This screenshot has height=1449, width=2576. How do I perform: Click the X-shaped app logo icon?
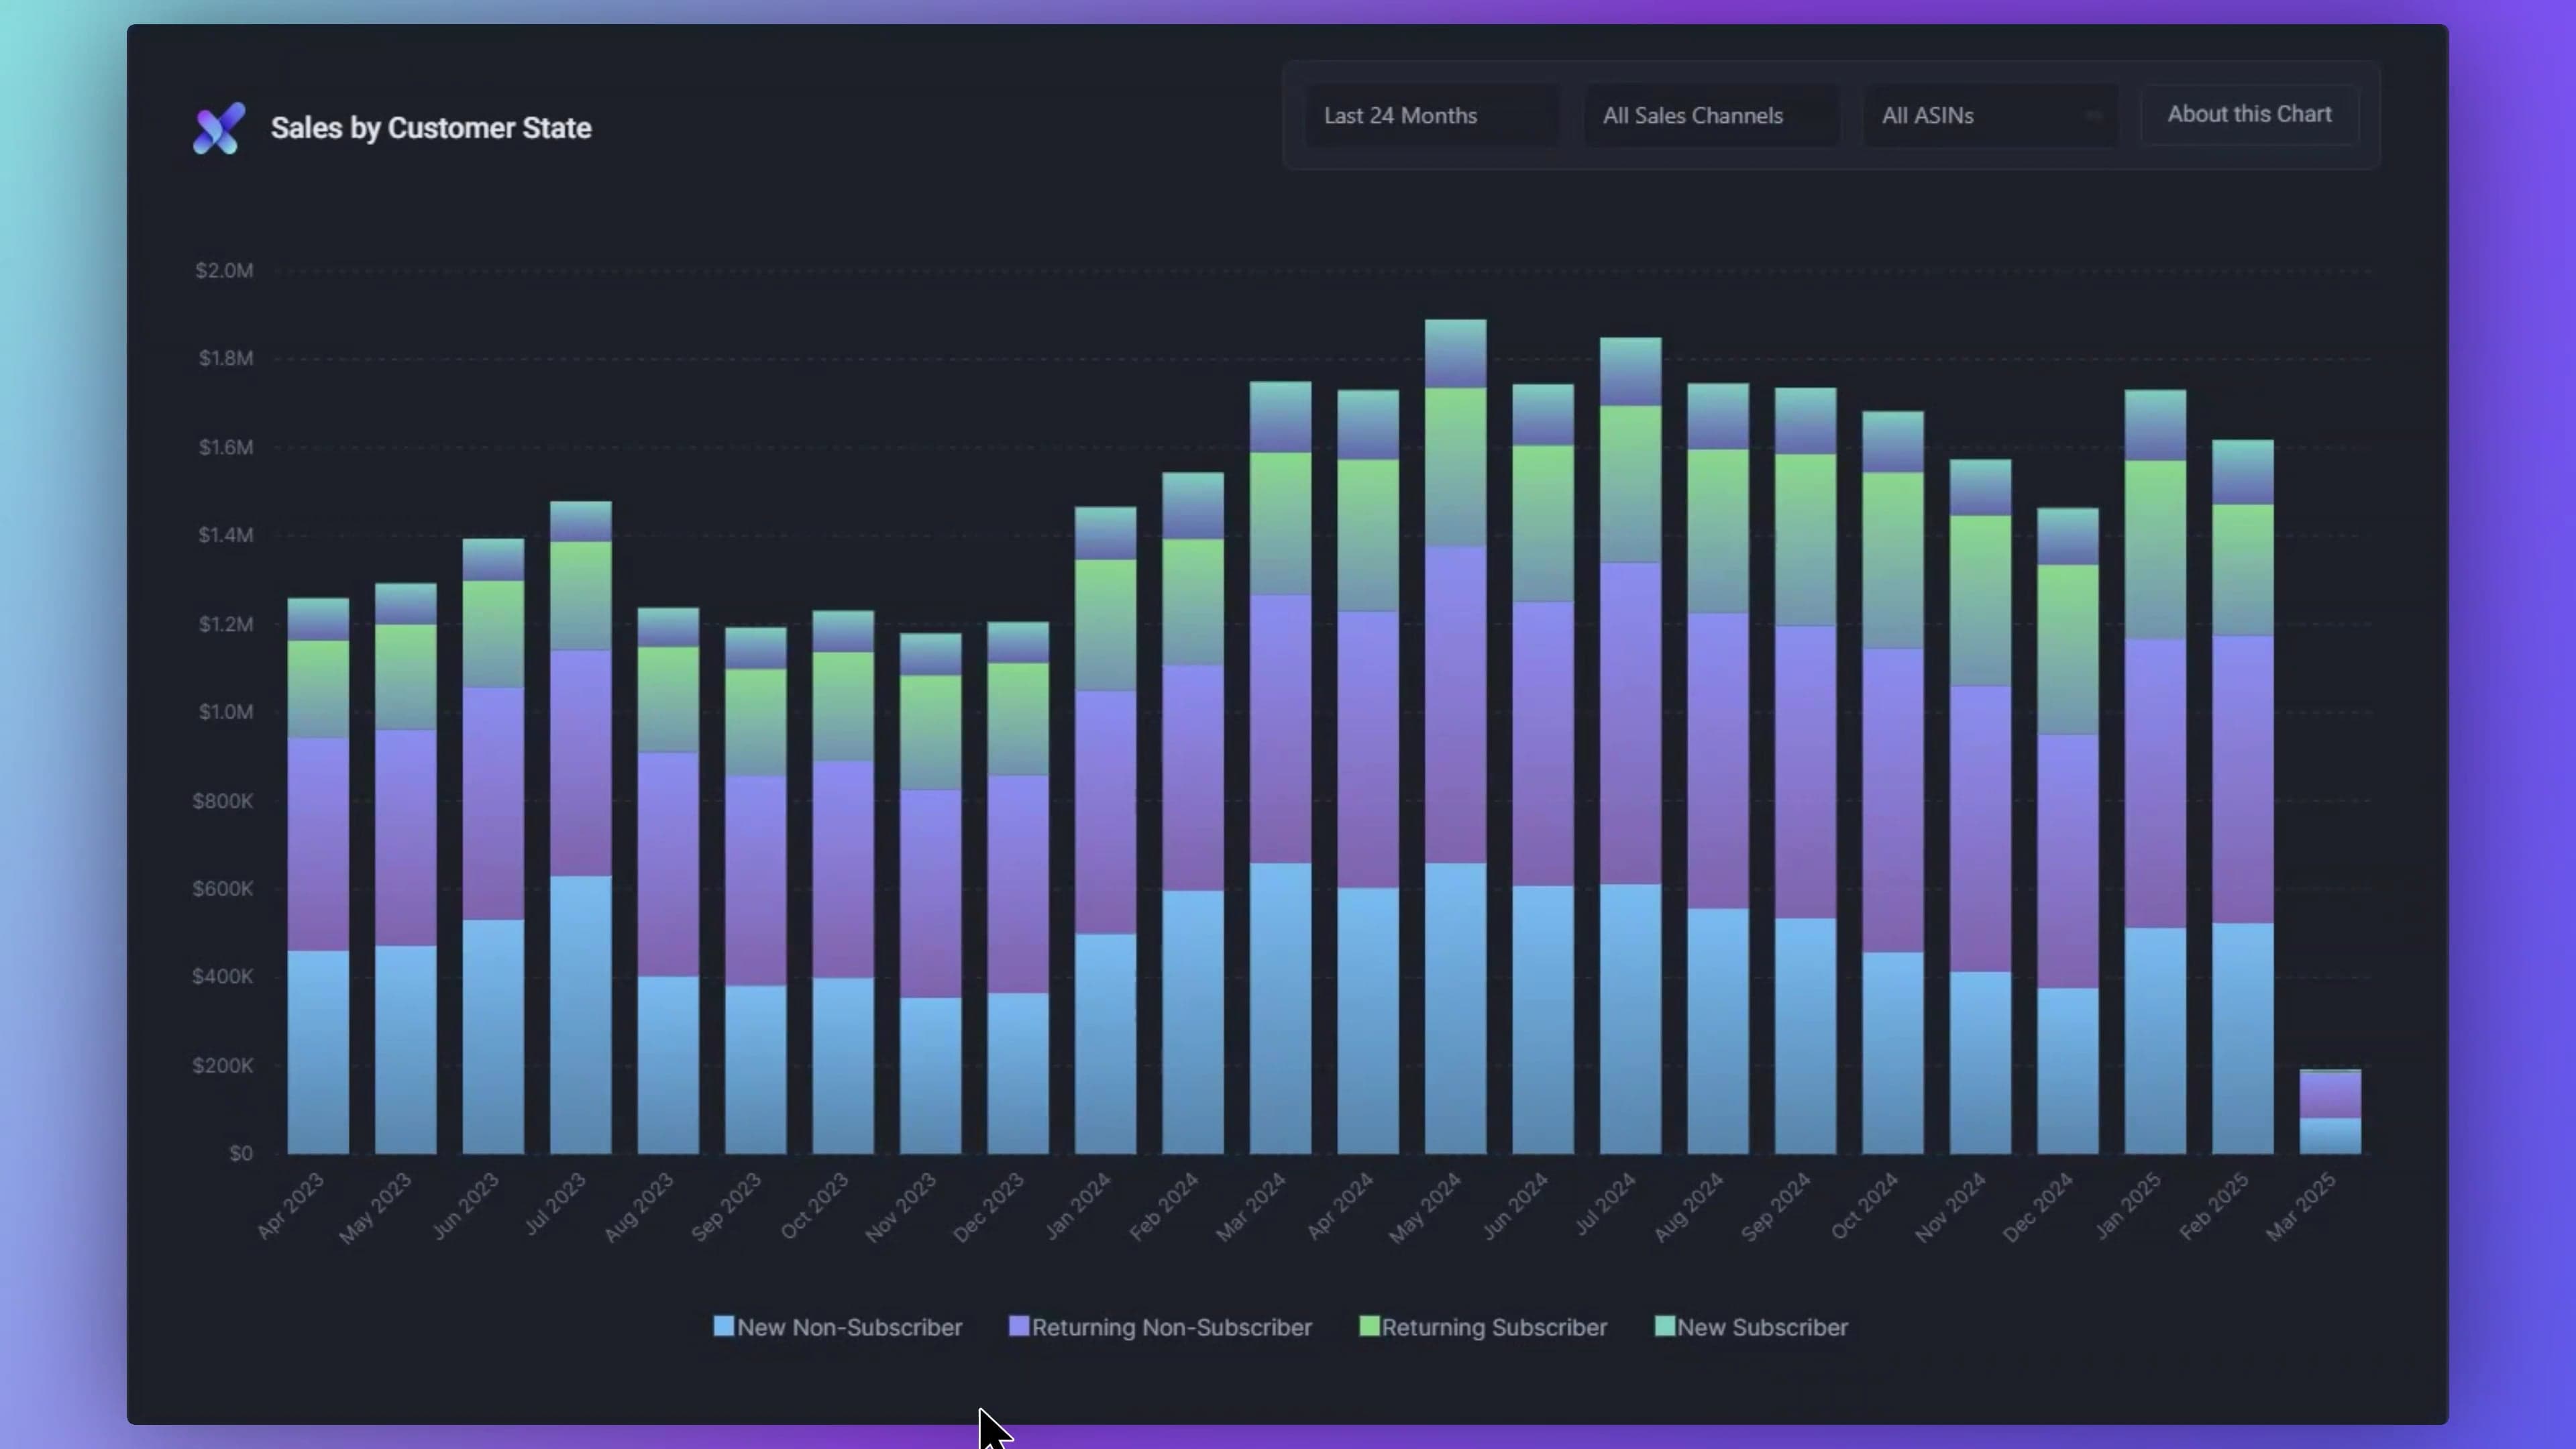[219, 128]
